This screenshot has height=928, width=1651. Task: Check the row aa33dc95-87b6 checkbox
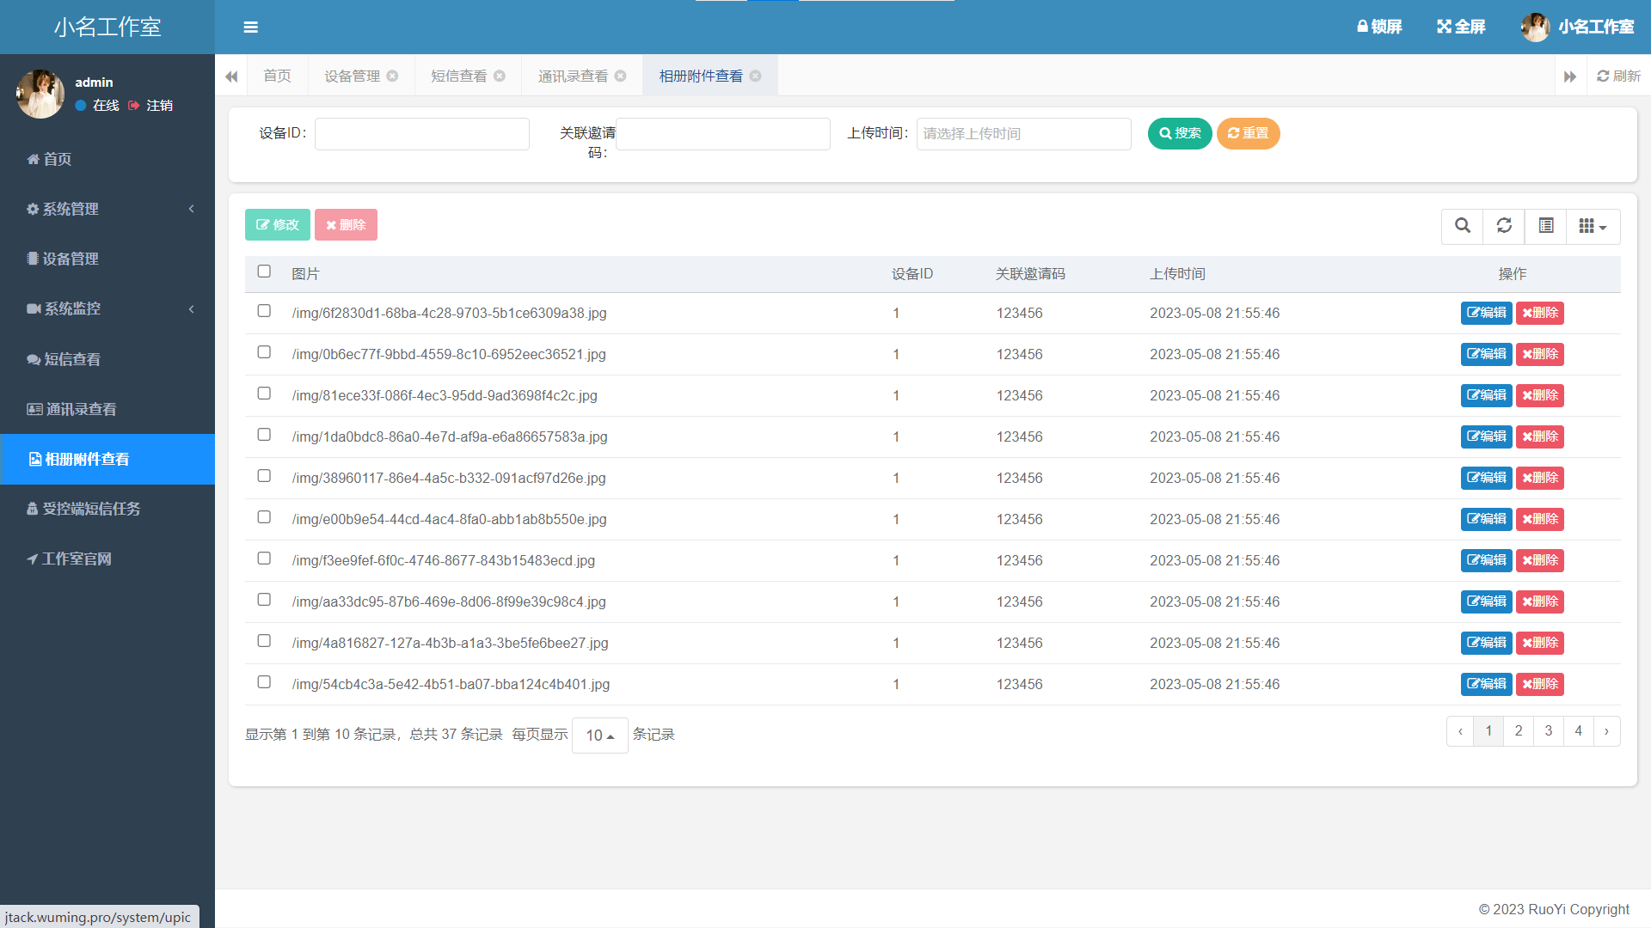[264, 600]
